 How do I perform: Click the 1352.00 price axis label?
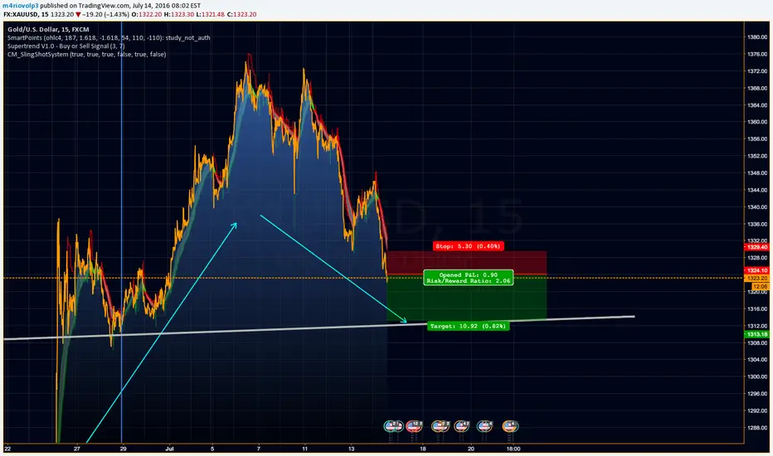coord(757,156)
